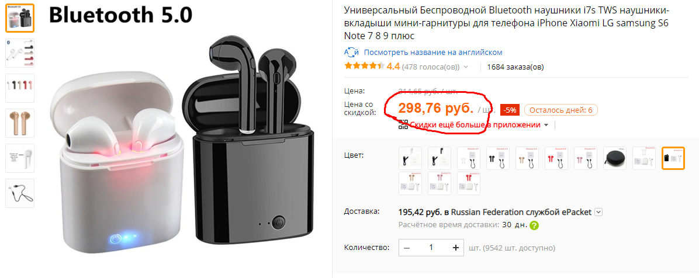The image size is (699, 278).
Task: Click the green delivery time help icon
Action: (534, 225)
